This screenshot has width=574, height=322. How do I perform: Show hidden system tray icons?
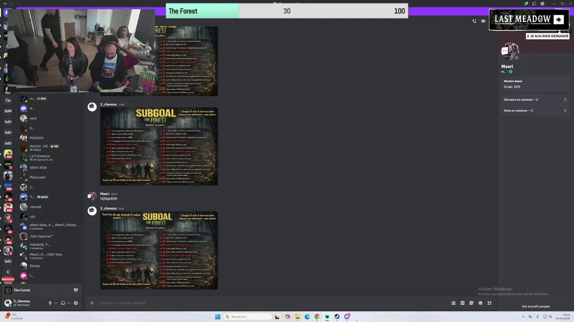click(x=524, y=317)
